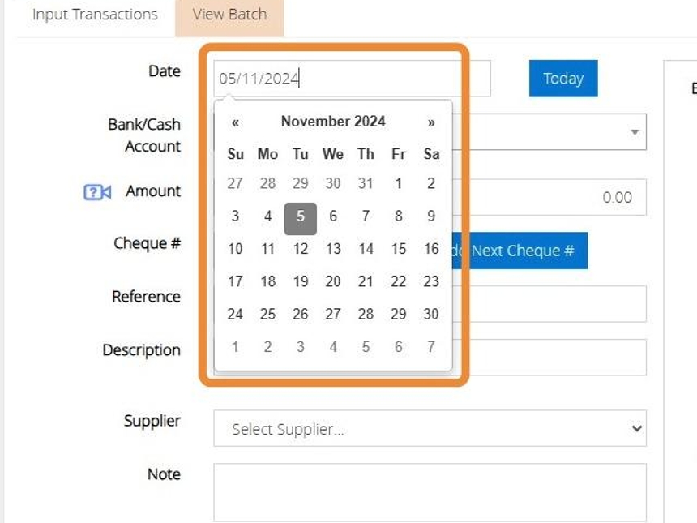Image resolution: width=697 pixels, height=523 pixels.
Task: Click the Amount field showing 0.00
Action: tap(551, 197)
